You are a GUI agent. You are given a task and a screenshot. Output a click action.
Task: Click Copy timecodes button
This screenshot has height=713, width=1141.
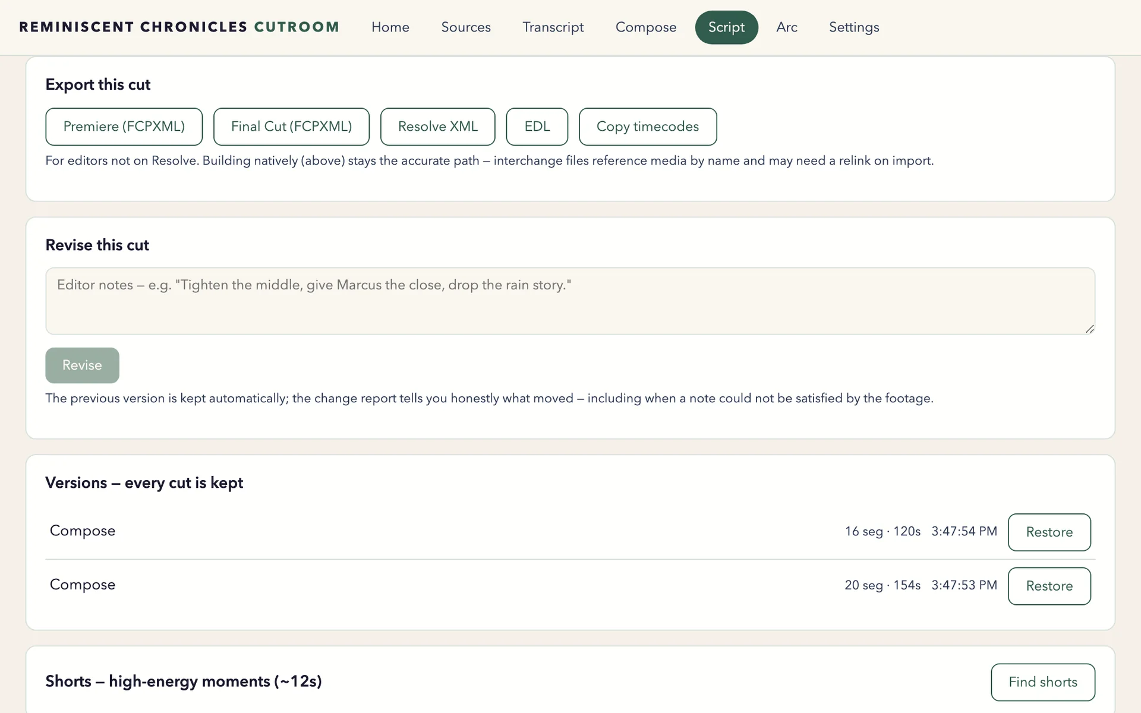[648, 127]
